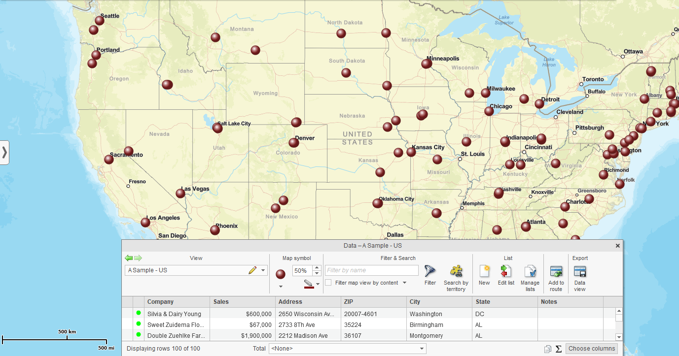Click the Montgomery city cell
Viewport: 679px width, 356px height.
pyautogui.click(x=439, y=335)
